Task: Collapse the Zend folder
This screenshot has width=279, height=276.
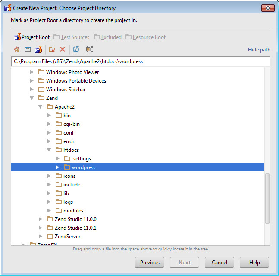Action: pos(32,98)
